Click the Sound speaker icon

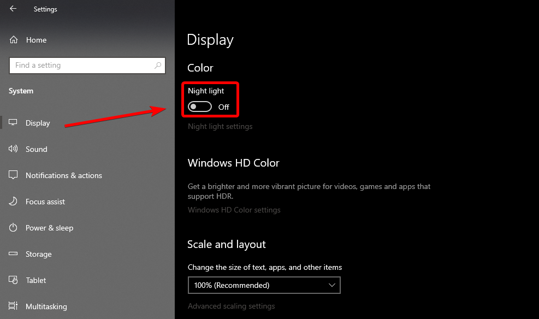point(13,149)
